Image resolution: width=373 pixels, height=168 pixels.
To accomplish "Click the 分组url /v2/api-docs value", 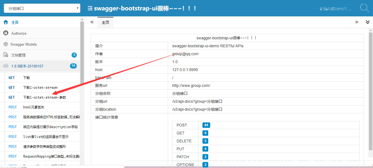I will pos(197,101).
